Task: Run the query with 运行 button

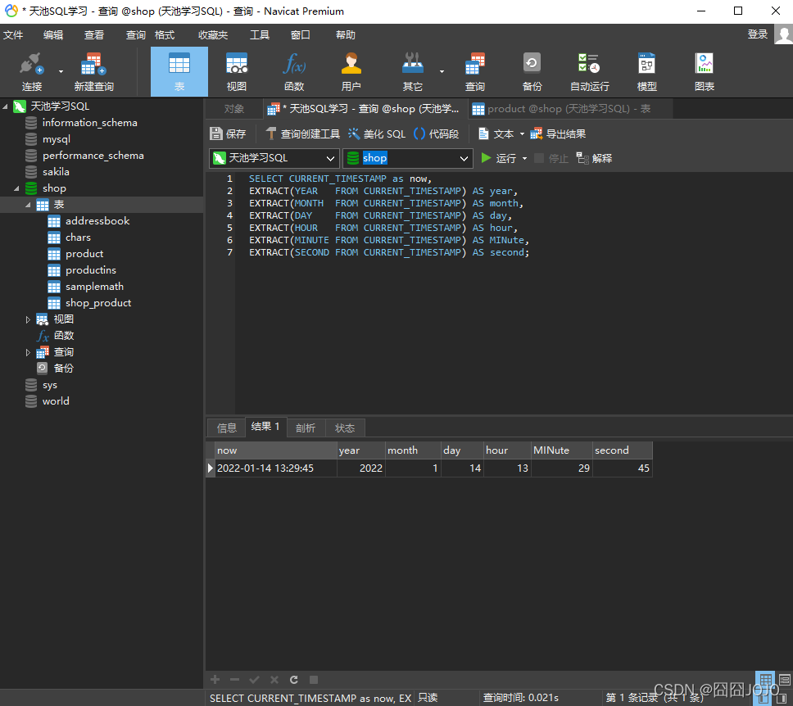Action: (x=498, y=158)
